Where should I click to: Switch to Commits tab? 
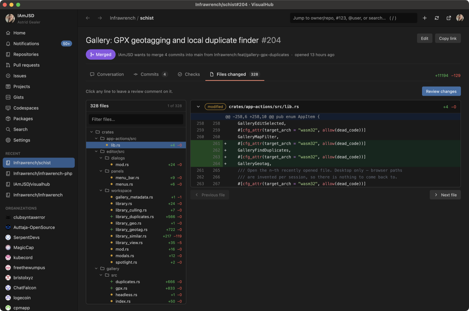coord(150,74)
